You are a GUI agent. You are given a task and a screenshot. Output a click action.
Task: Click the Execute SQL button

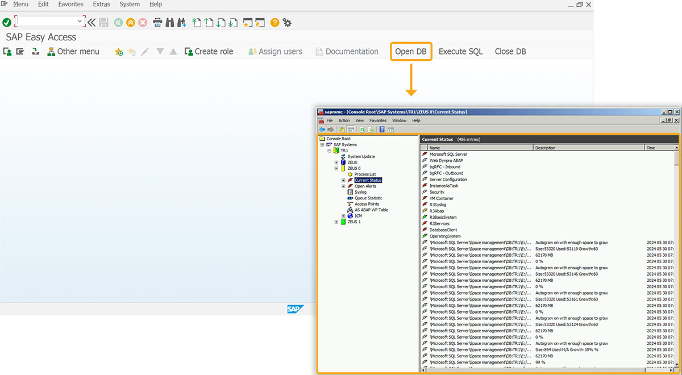(x=460, y=52)
